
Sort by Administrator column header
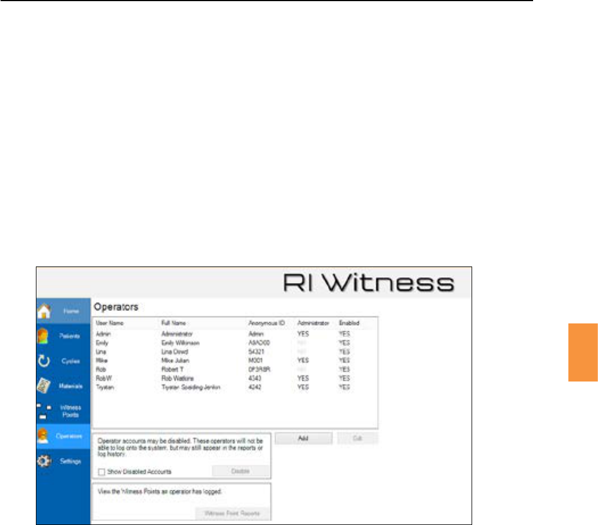[x=313, y=323]
